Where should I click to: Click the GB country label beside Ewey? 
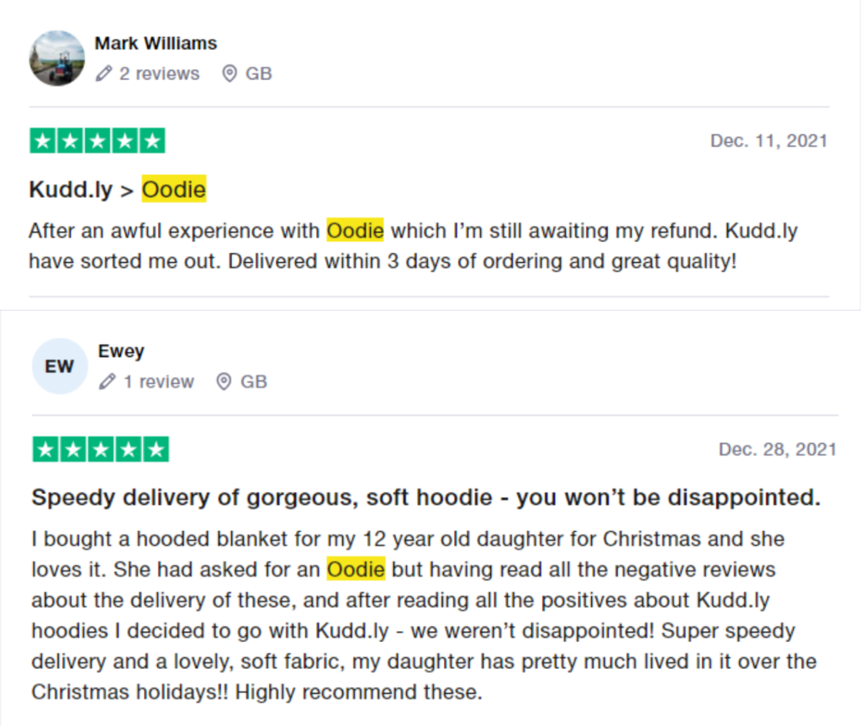[x=254, y=382]
